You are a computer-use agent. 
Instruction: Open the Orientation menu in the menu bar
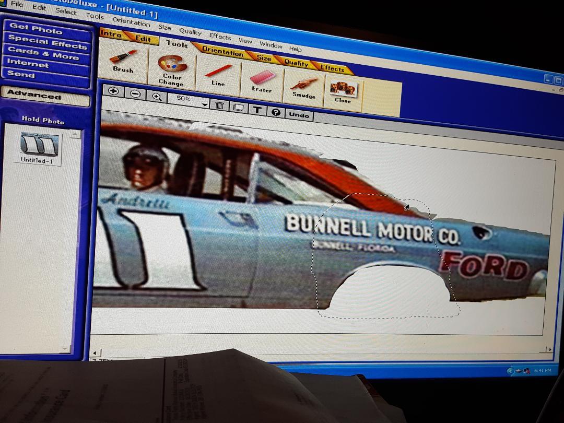pyautogui.click(x=131, y=21)
